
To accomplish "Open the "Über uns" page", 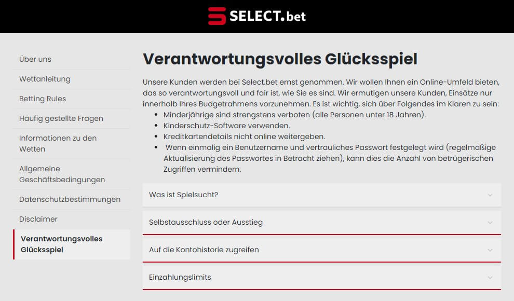I will (35, 59).
